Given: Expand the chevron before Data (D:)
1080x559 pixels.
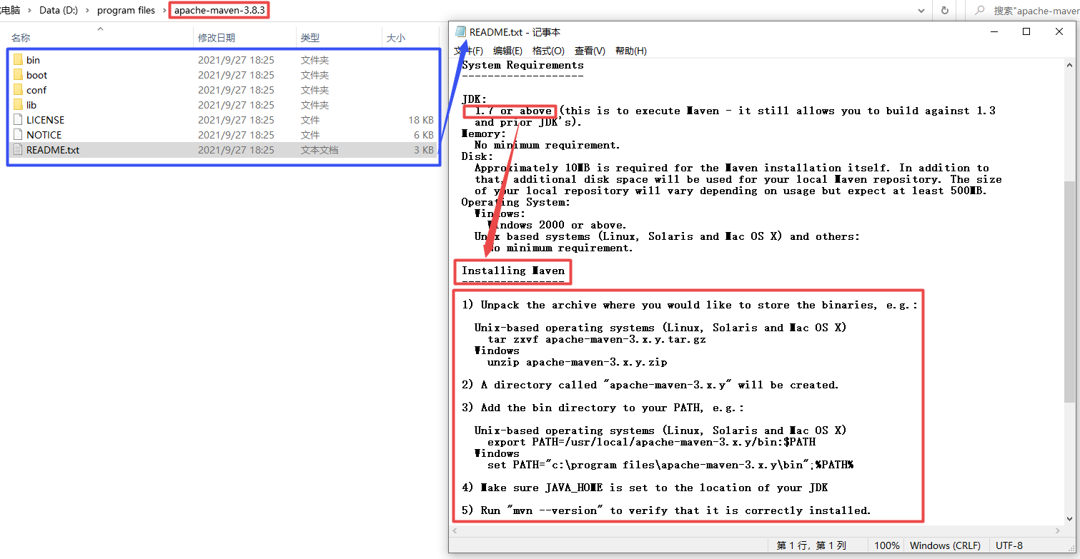Looking at the screenshot, I should (x=30, y=11).
